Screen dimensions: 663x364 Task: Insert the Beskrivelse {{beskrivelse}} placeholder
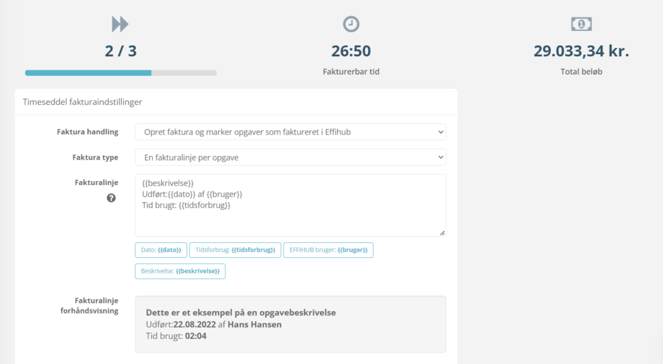(180, 271)
